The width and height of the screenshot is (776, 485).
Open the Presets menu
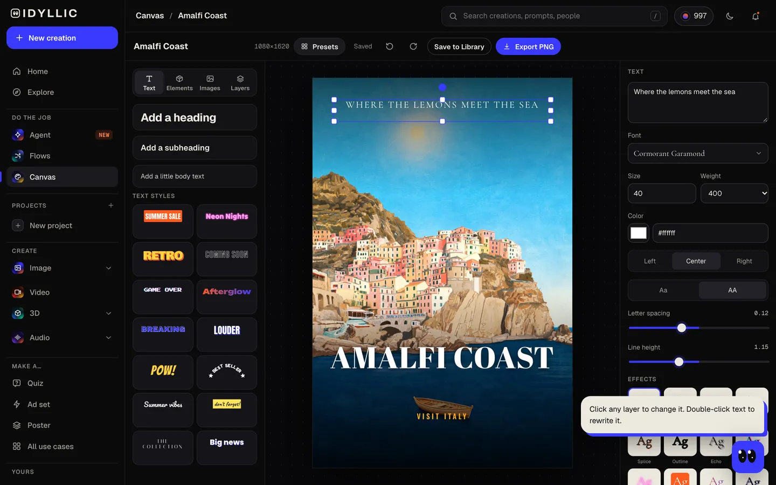(320, 46)
